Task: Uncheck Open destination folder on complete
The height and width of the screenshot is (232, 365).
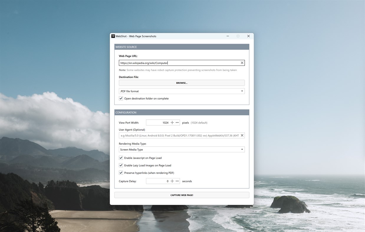Action: pos(121,98)
